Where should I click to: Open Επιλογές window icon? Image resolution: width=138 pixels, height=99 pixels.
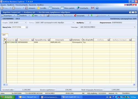click(51, 8)
